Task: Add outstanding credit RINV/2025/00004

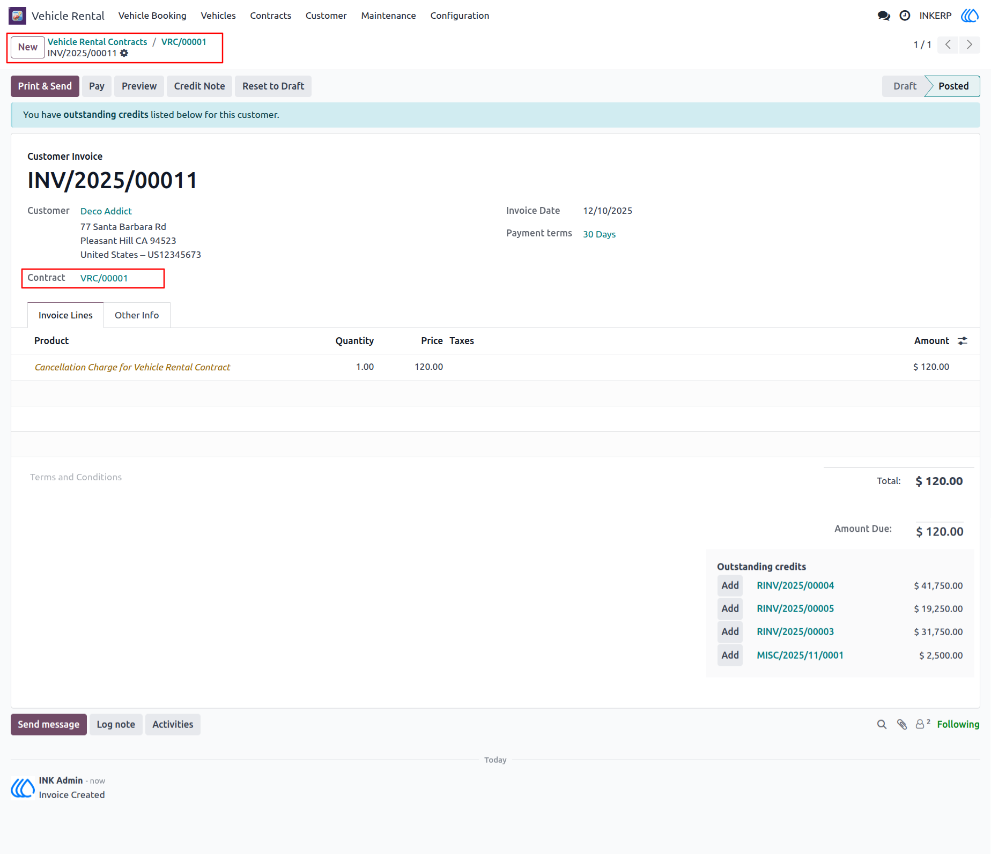Action: coord(730,585)
